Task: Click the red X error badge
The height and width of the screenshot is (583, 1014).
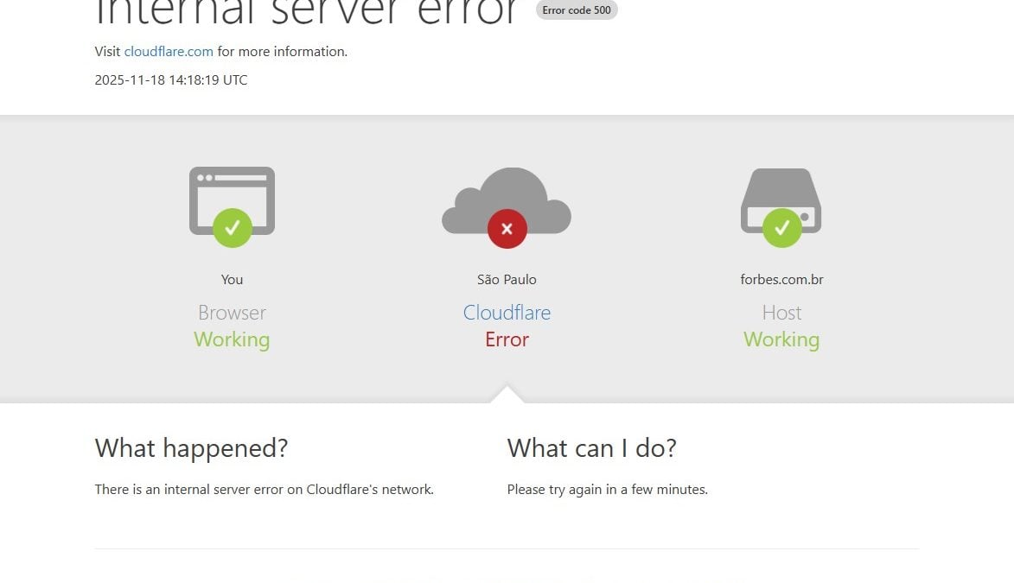Action: 507,229
